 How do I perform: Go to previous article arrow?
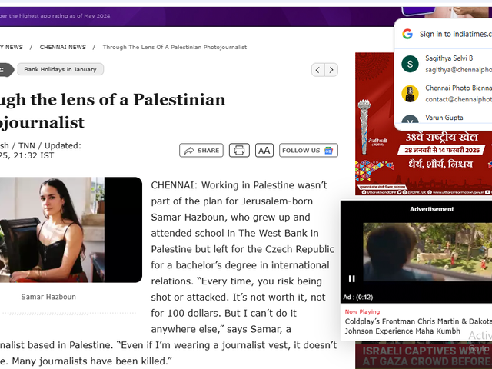[x=317, y=70]
